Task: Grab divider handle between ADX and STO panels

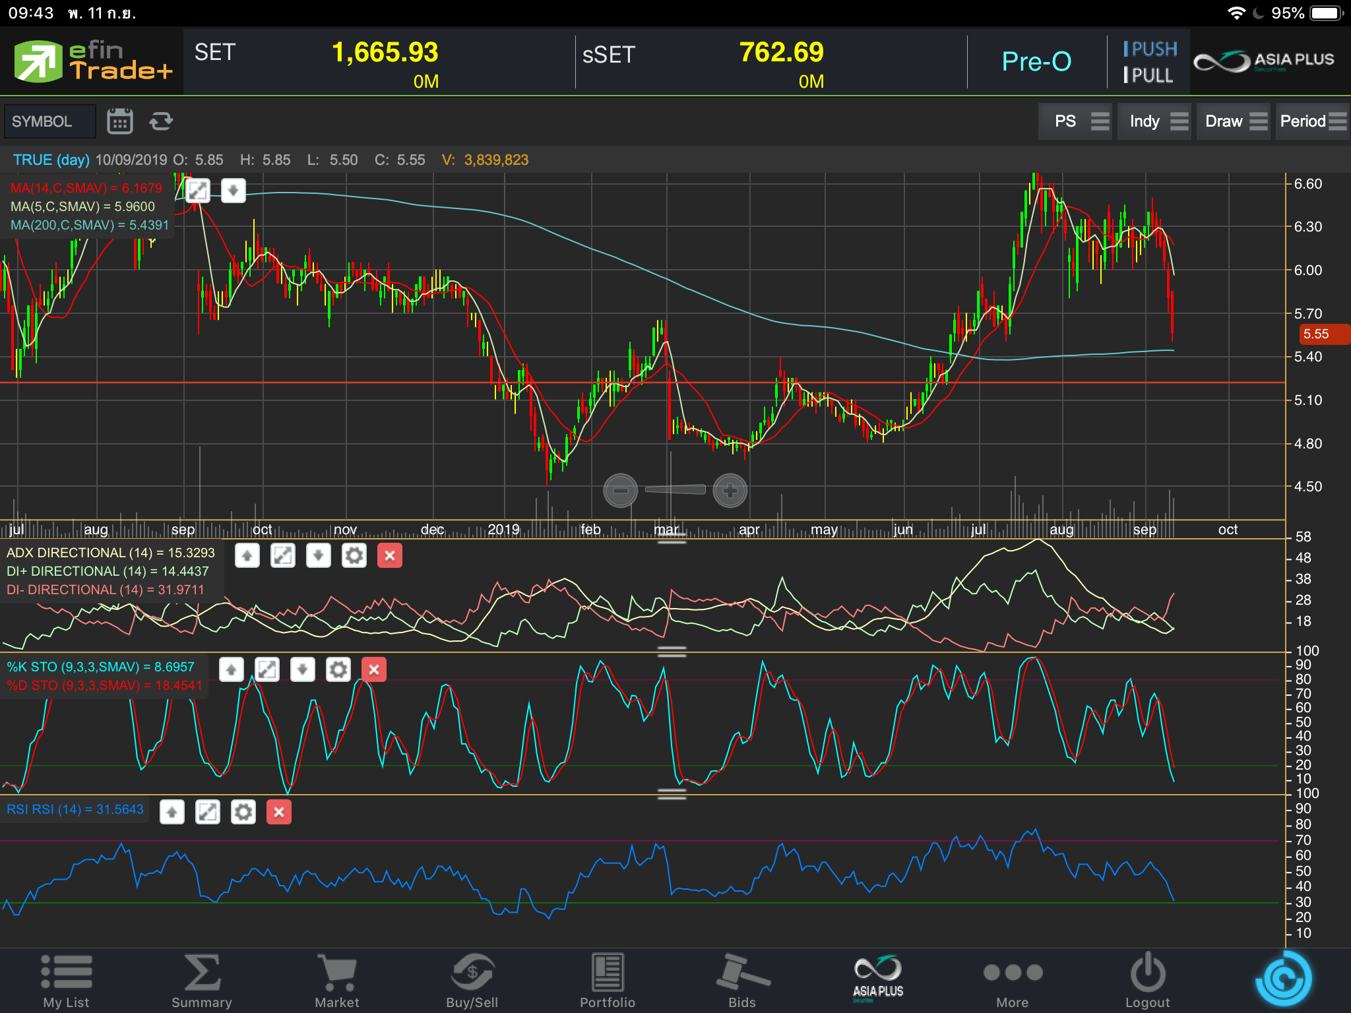Action: point(672,652)
